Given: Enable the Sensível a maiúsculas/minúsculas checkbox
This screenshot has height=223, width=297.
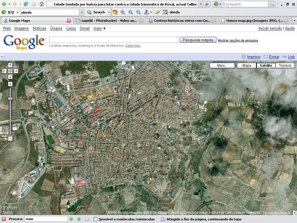Looking at the screenshot, I should click(95, 219).
